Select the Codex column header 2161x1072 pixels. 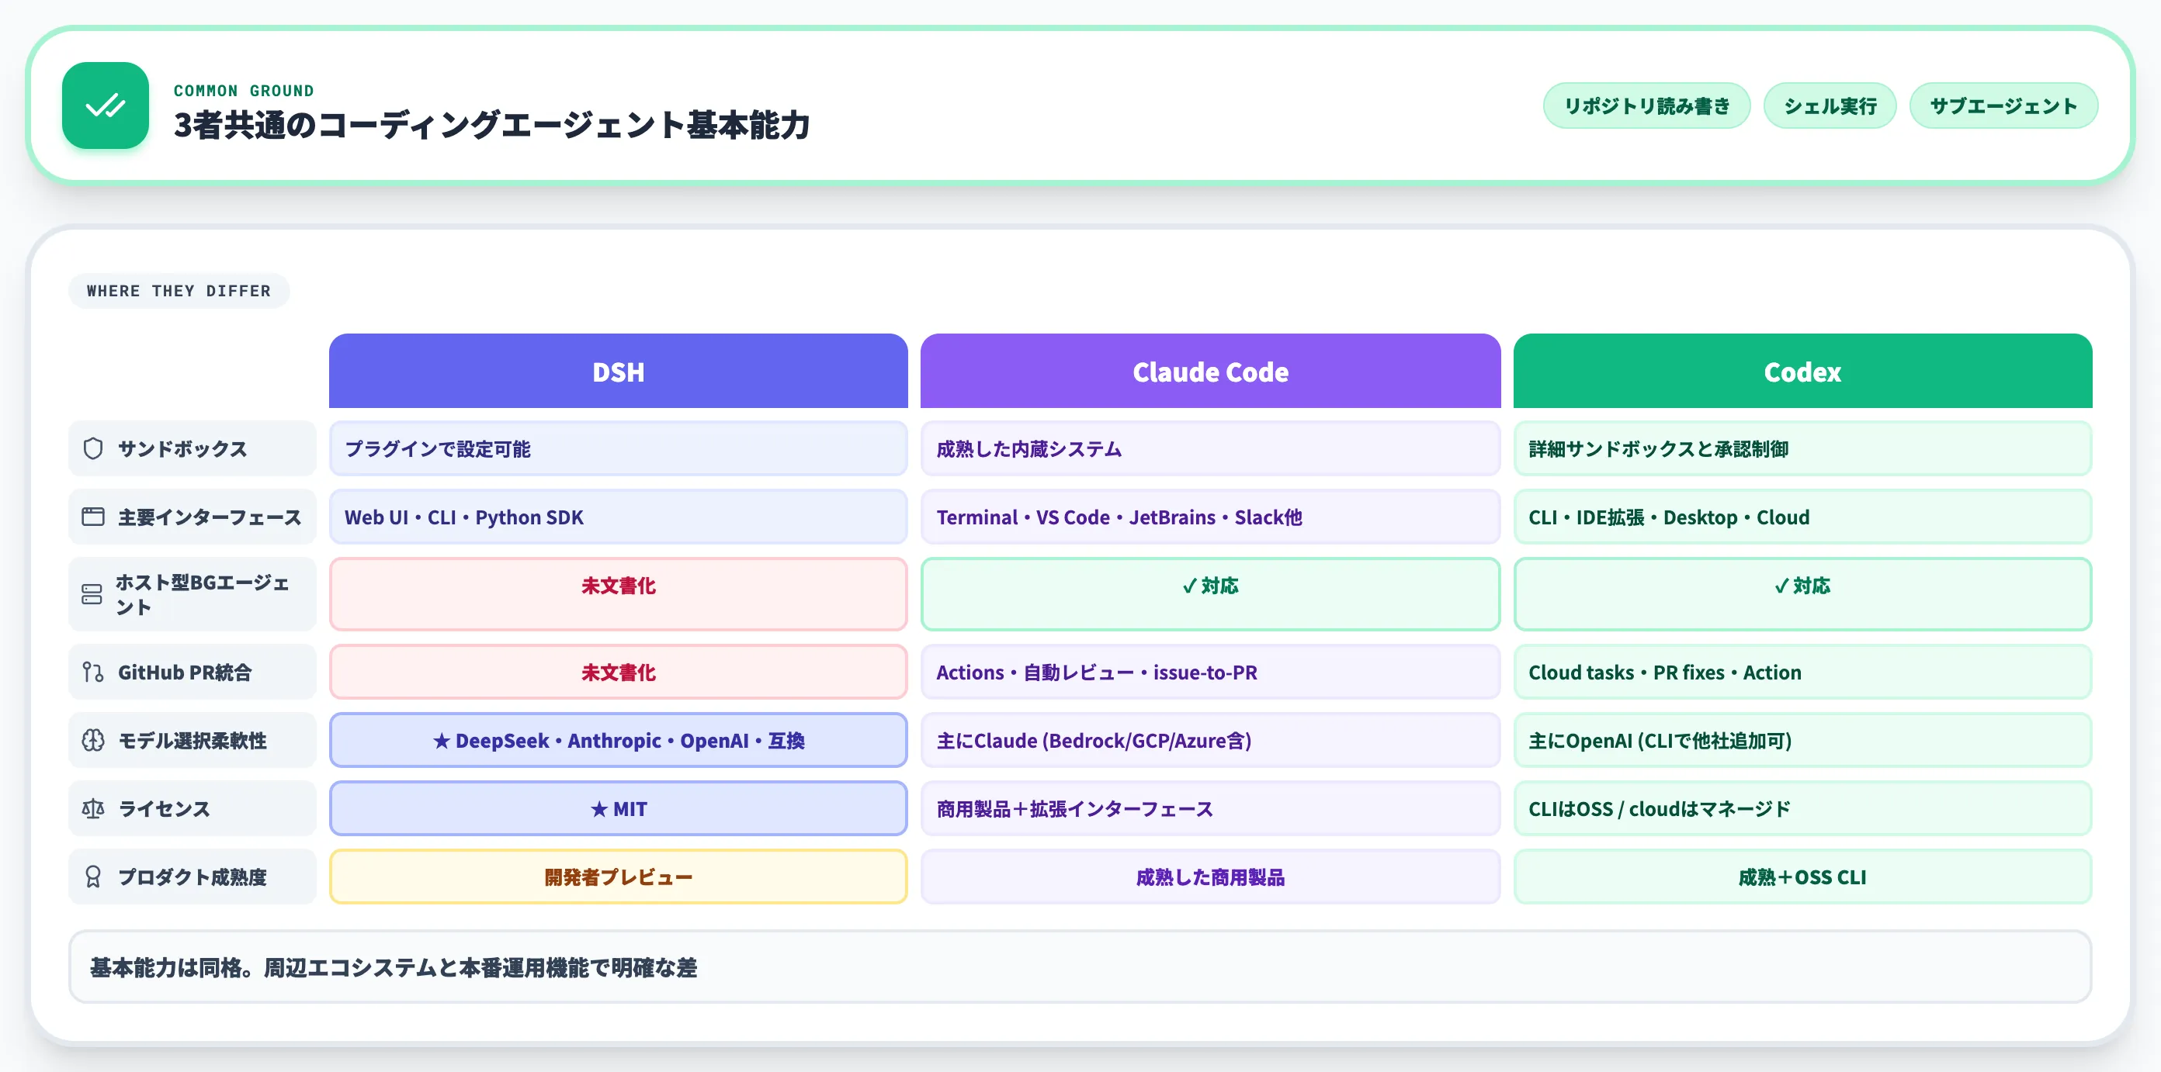(x=1803, y=372)
